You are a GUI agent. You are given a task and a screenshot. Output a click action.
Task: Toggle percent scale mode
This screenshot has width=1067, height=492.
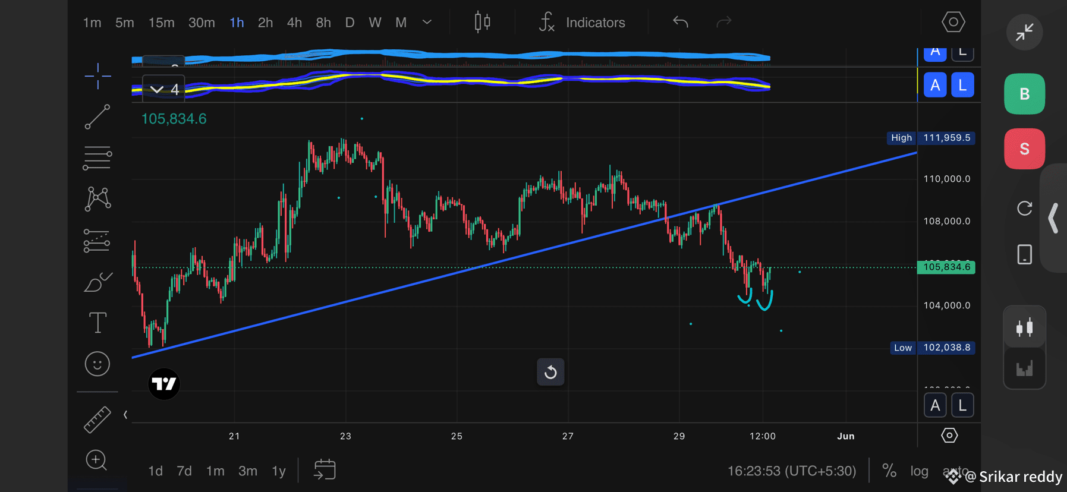pyautogui.click(x=889, y=471)
